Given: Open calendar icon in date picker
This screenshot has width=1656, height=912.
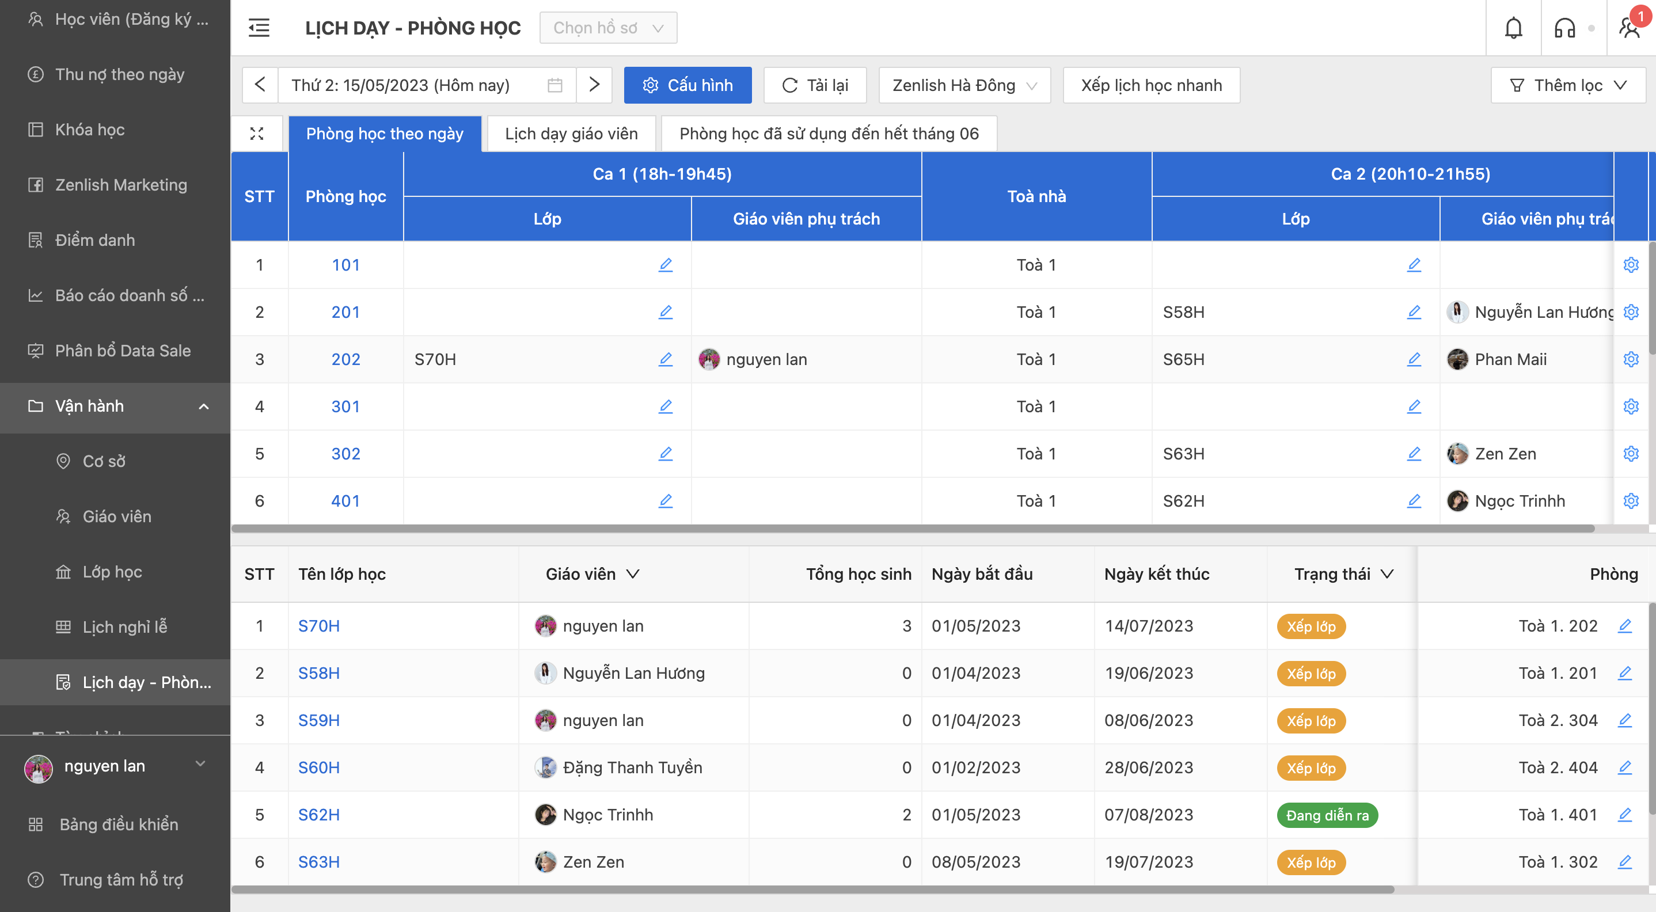Looking at the screenshot, I should click(555, 85).
